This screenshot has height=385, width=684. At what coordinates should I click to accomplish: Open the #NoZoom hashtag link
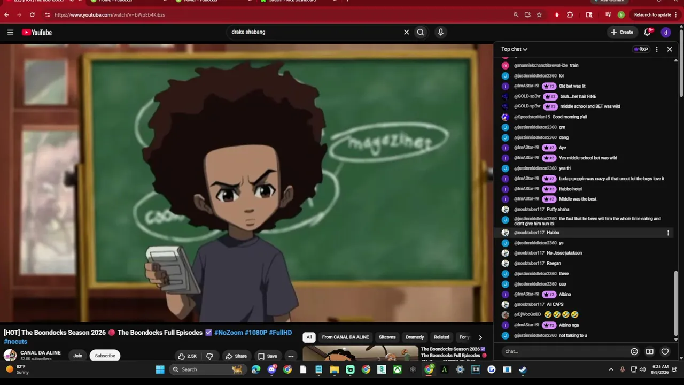[x=229, y=333]
